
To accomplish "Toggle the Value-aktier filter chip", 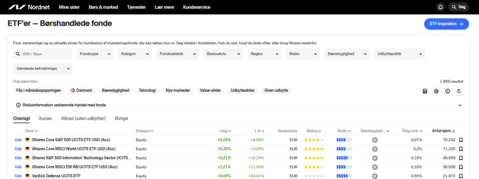I will point(210,91).
